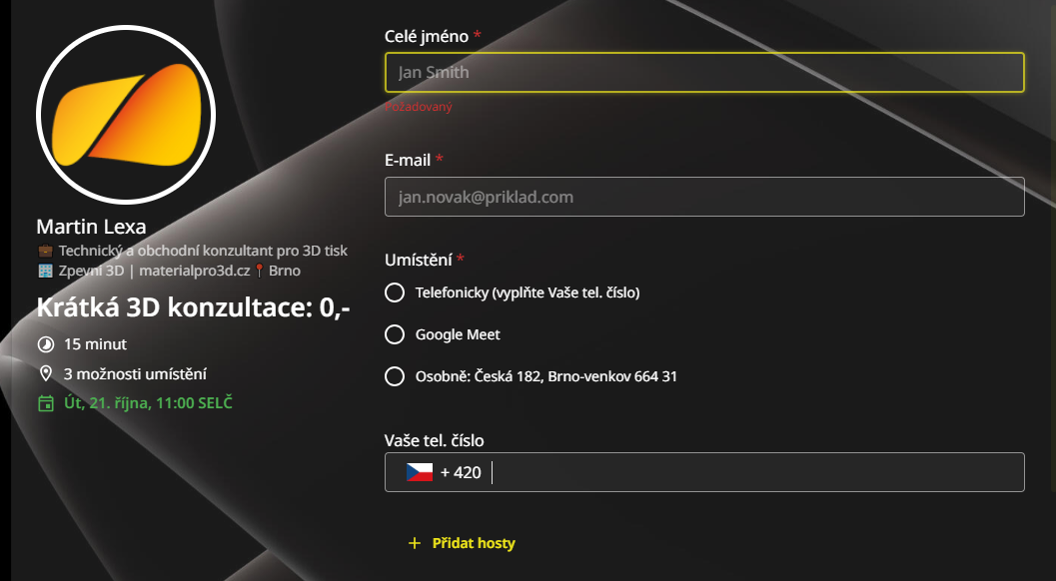This screenshot has width=1056, height=581.
Task: Focus the E-mail input field
Action: 704,197
